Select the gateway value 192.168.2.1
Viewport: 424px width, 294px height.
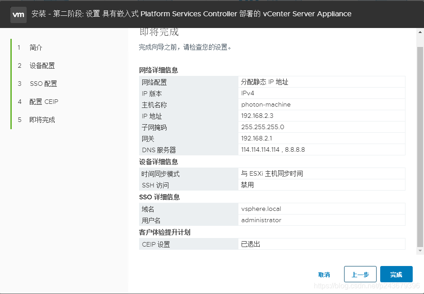pyautogui.click(x=256, y=139)
